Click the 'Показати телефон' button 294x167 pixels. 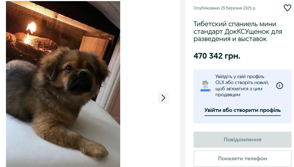point(243,159)
